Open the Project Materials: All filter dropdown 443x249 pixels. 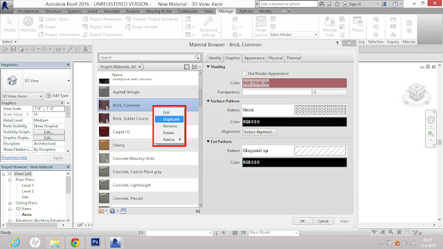pyautogui.click(x=120, y=66)
